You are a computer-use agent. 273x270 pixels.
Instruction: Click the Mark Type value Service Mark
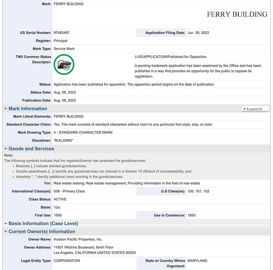(64, 49)
